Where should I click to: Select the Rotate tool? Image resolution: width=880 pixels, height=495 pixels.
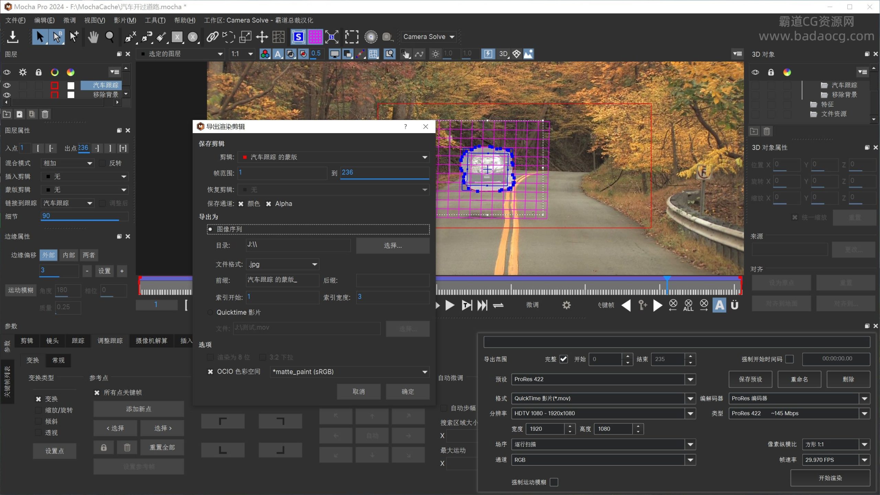click(229, 37)
